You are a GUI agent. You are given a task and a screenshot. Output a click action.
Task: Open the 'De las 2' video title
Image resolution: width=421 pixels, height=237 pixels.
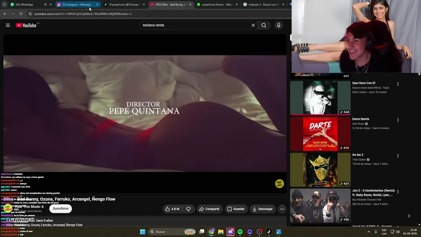pos(358,155)
